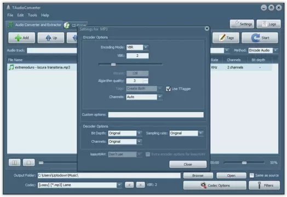This screenshot has height=197, width=287.
Task: Click the wrench icon on the Settings button
Action: [x=236, y=24]
